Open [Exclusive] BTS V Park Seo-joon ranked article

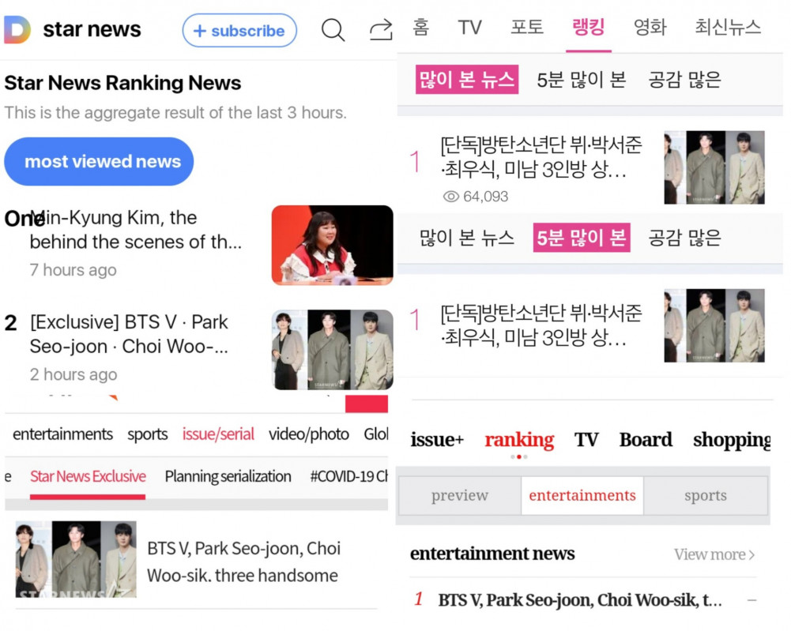coord(129,334)
